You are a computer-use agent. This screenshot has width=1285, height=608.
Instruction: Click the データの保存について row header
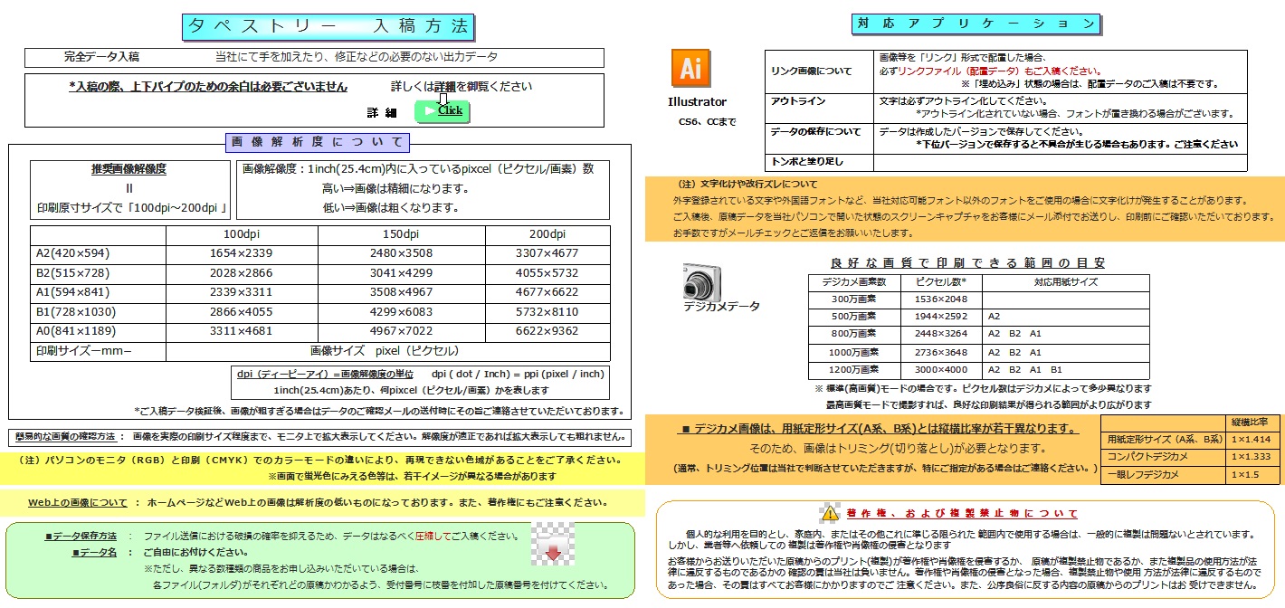point(819,138)
